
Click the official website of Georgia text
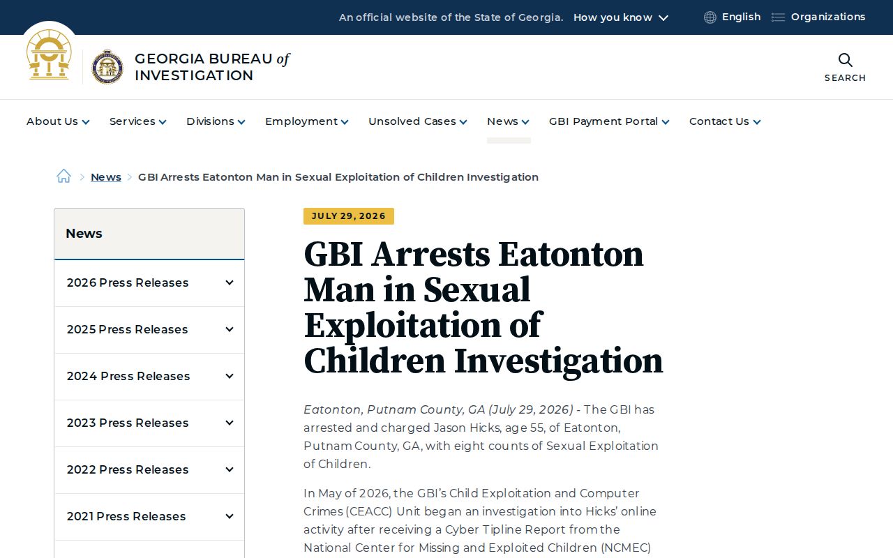coord(451,17)
